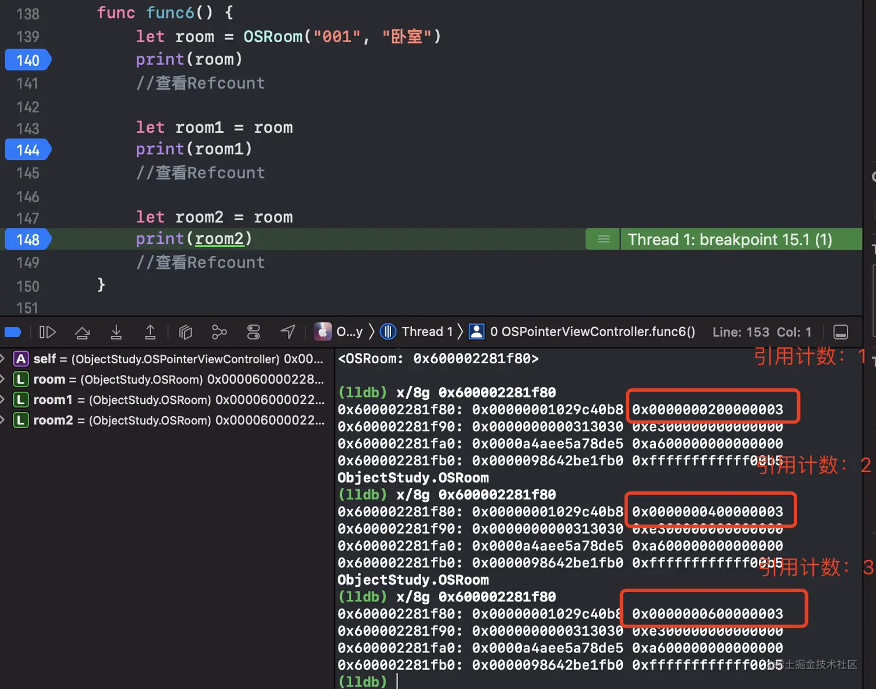Click the Step Over icon
Screen dimensions: 876x689
82,332
